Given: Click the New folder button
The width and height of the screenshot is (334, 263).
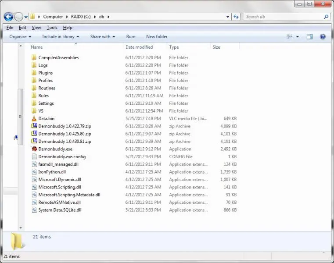Looking at the screenshot, I should coord(157,37).
